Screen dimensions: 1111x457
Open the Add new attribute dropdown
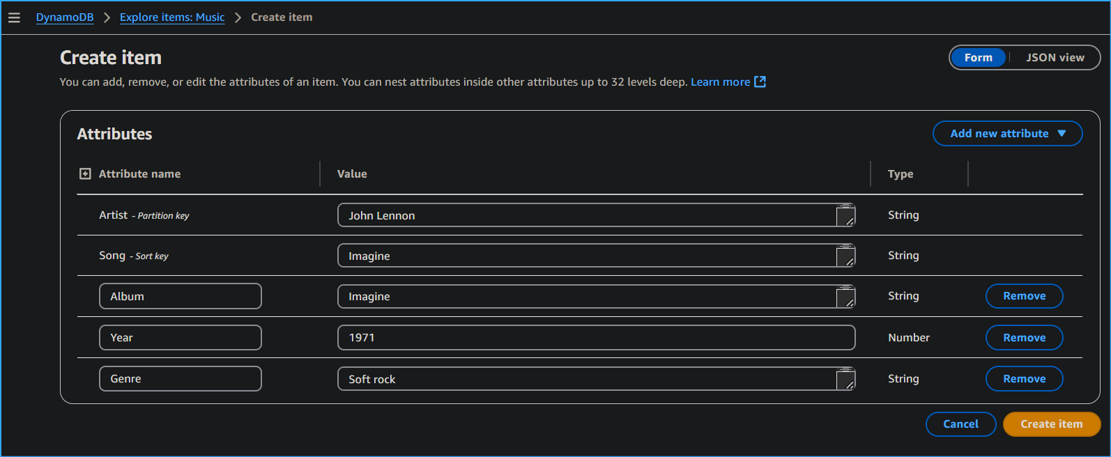point(1008,134)
